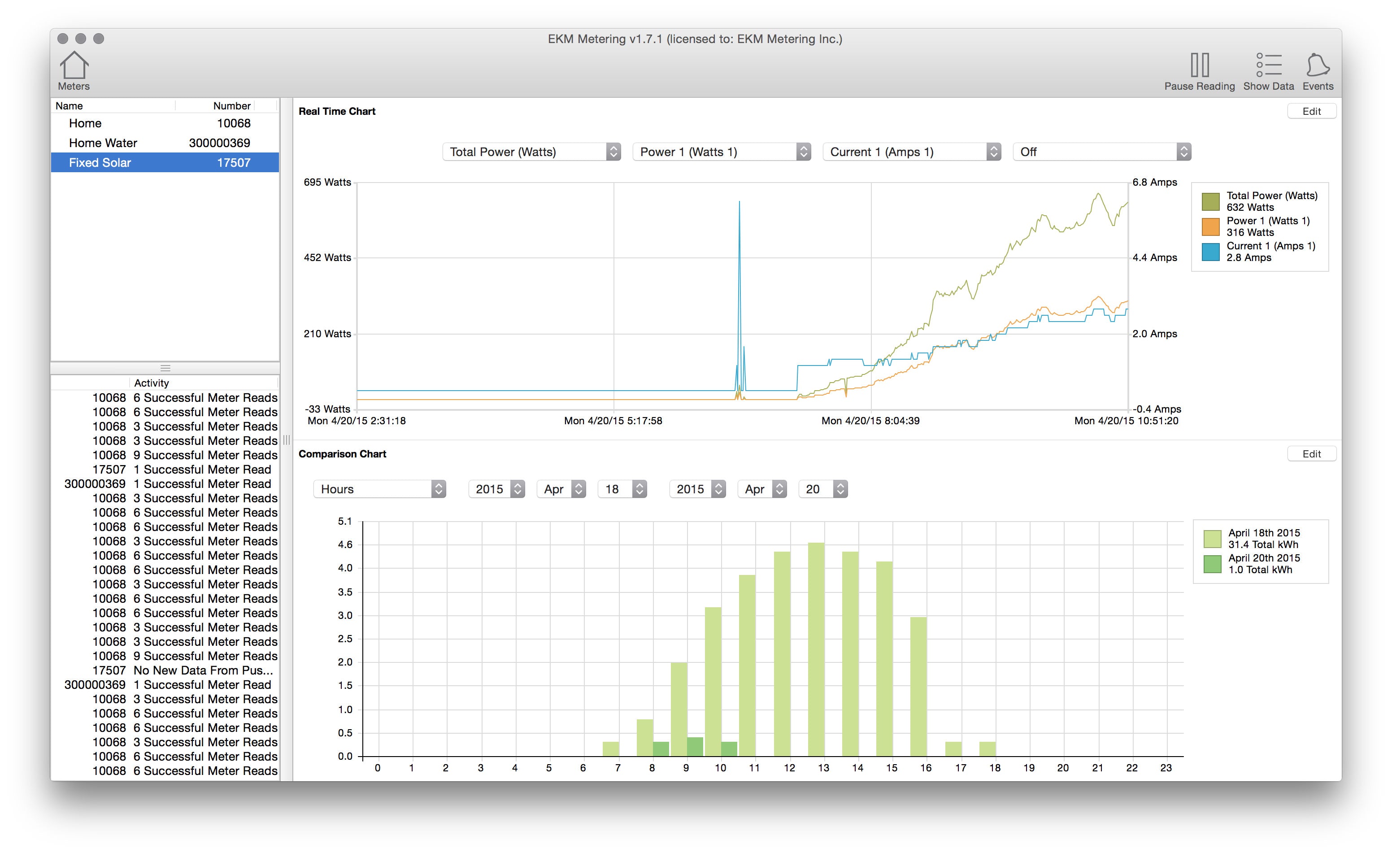
Task: Open the Off series dropdown
Action: tap(1101, 152)
